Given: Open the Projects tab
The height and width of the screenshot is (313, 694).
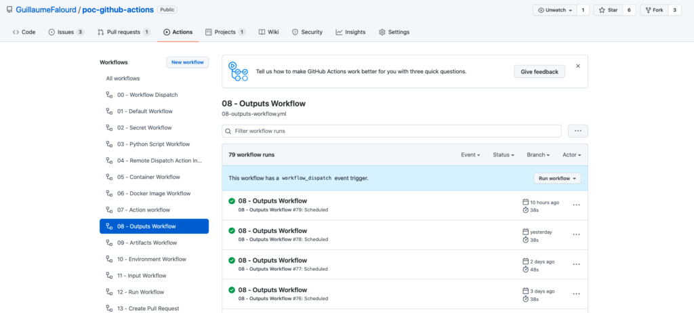Looking at the screenshot, I should click(x=226, y=32).
